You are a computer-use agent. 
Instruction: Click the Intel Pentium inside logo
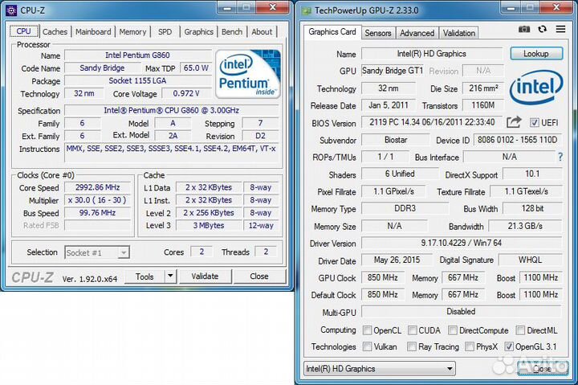click(x=248, y=74)
